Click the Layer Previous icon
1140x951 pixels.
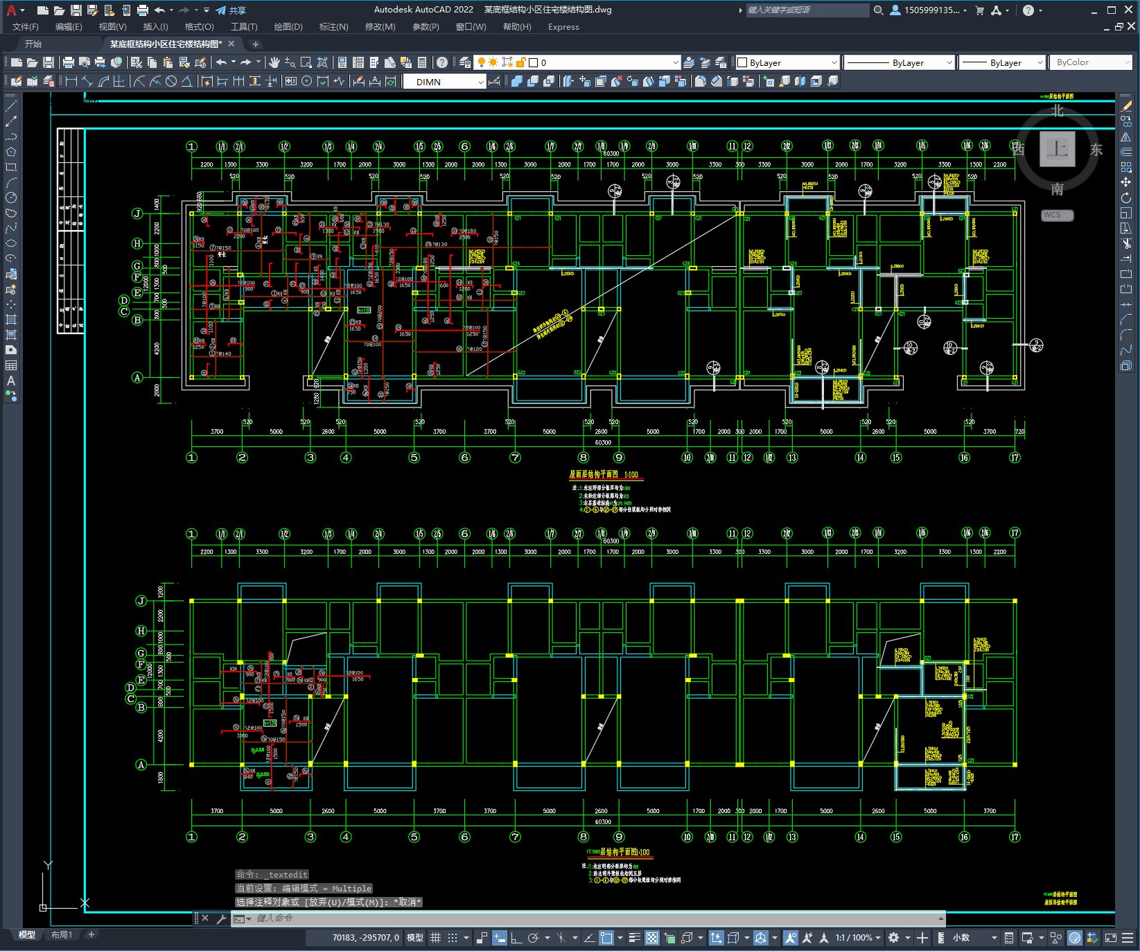[x=705, y=62]
